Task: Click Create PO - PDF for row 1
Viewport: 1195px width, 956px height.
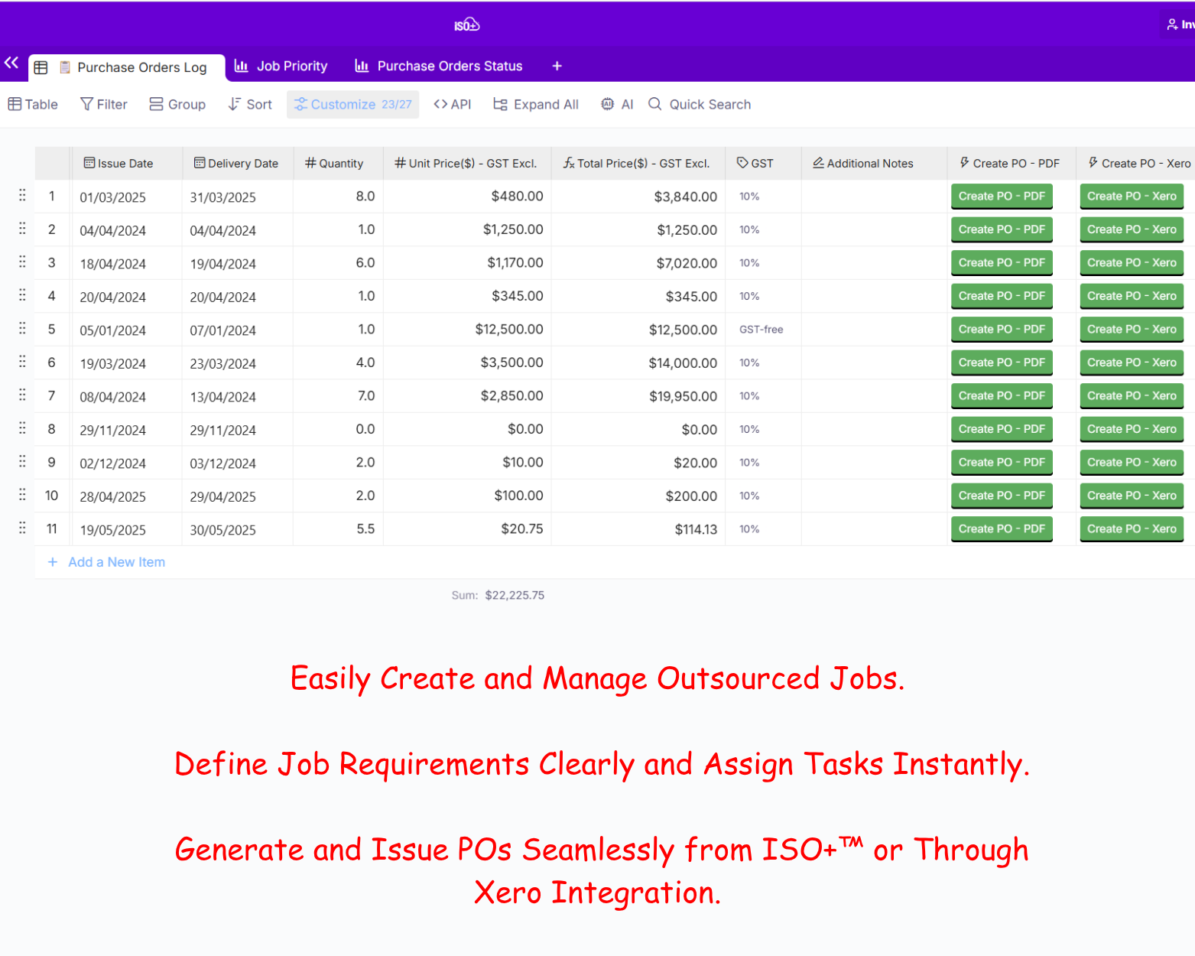Action: [x=1001, y=197]
